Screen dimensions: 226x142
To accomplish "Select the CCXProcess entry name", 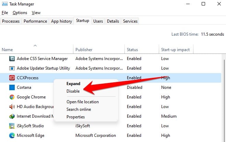I will (x=27, y=78).
